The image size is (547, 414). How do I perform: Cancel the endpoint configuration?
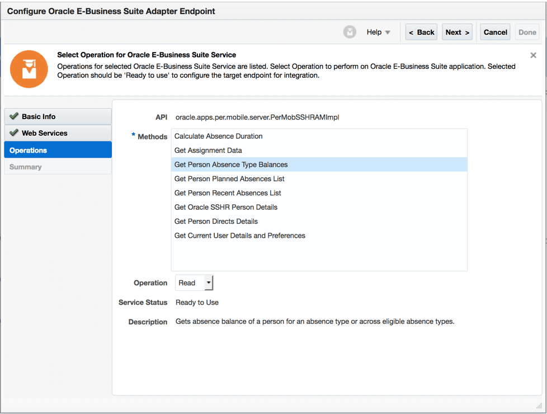pyautogui.click(x=495, y=32)
